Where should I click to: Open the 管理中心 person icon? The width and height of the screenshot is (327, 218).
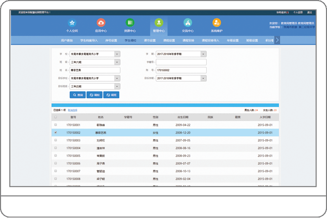point(159,23)
